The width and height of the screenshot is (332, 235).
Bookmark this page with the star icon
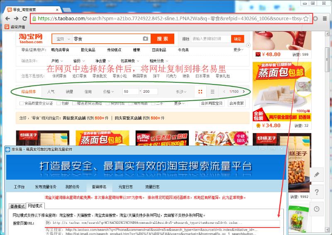tap(306, 19)
